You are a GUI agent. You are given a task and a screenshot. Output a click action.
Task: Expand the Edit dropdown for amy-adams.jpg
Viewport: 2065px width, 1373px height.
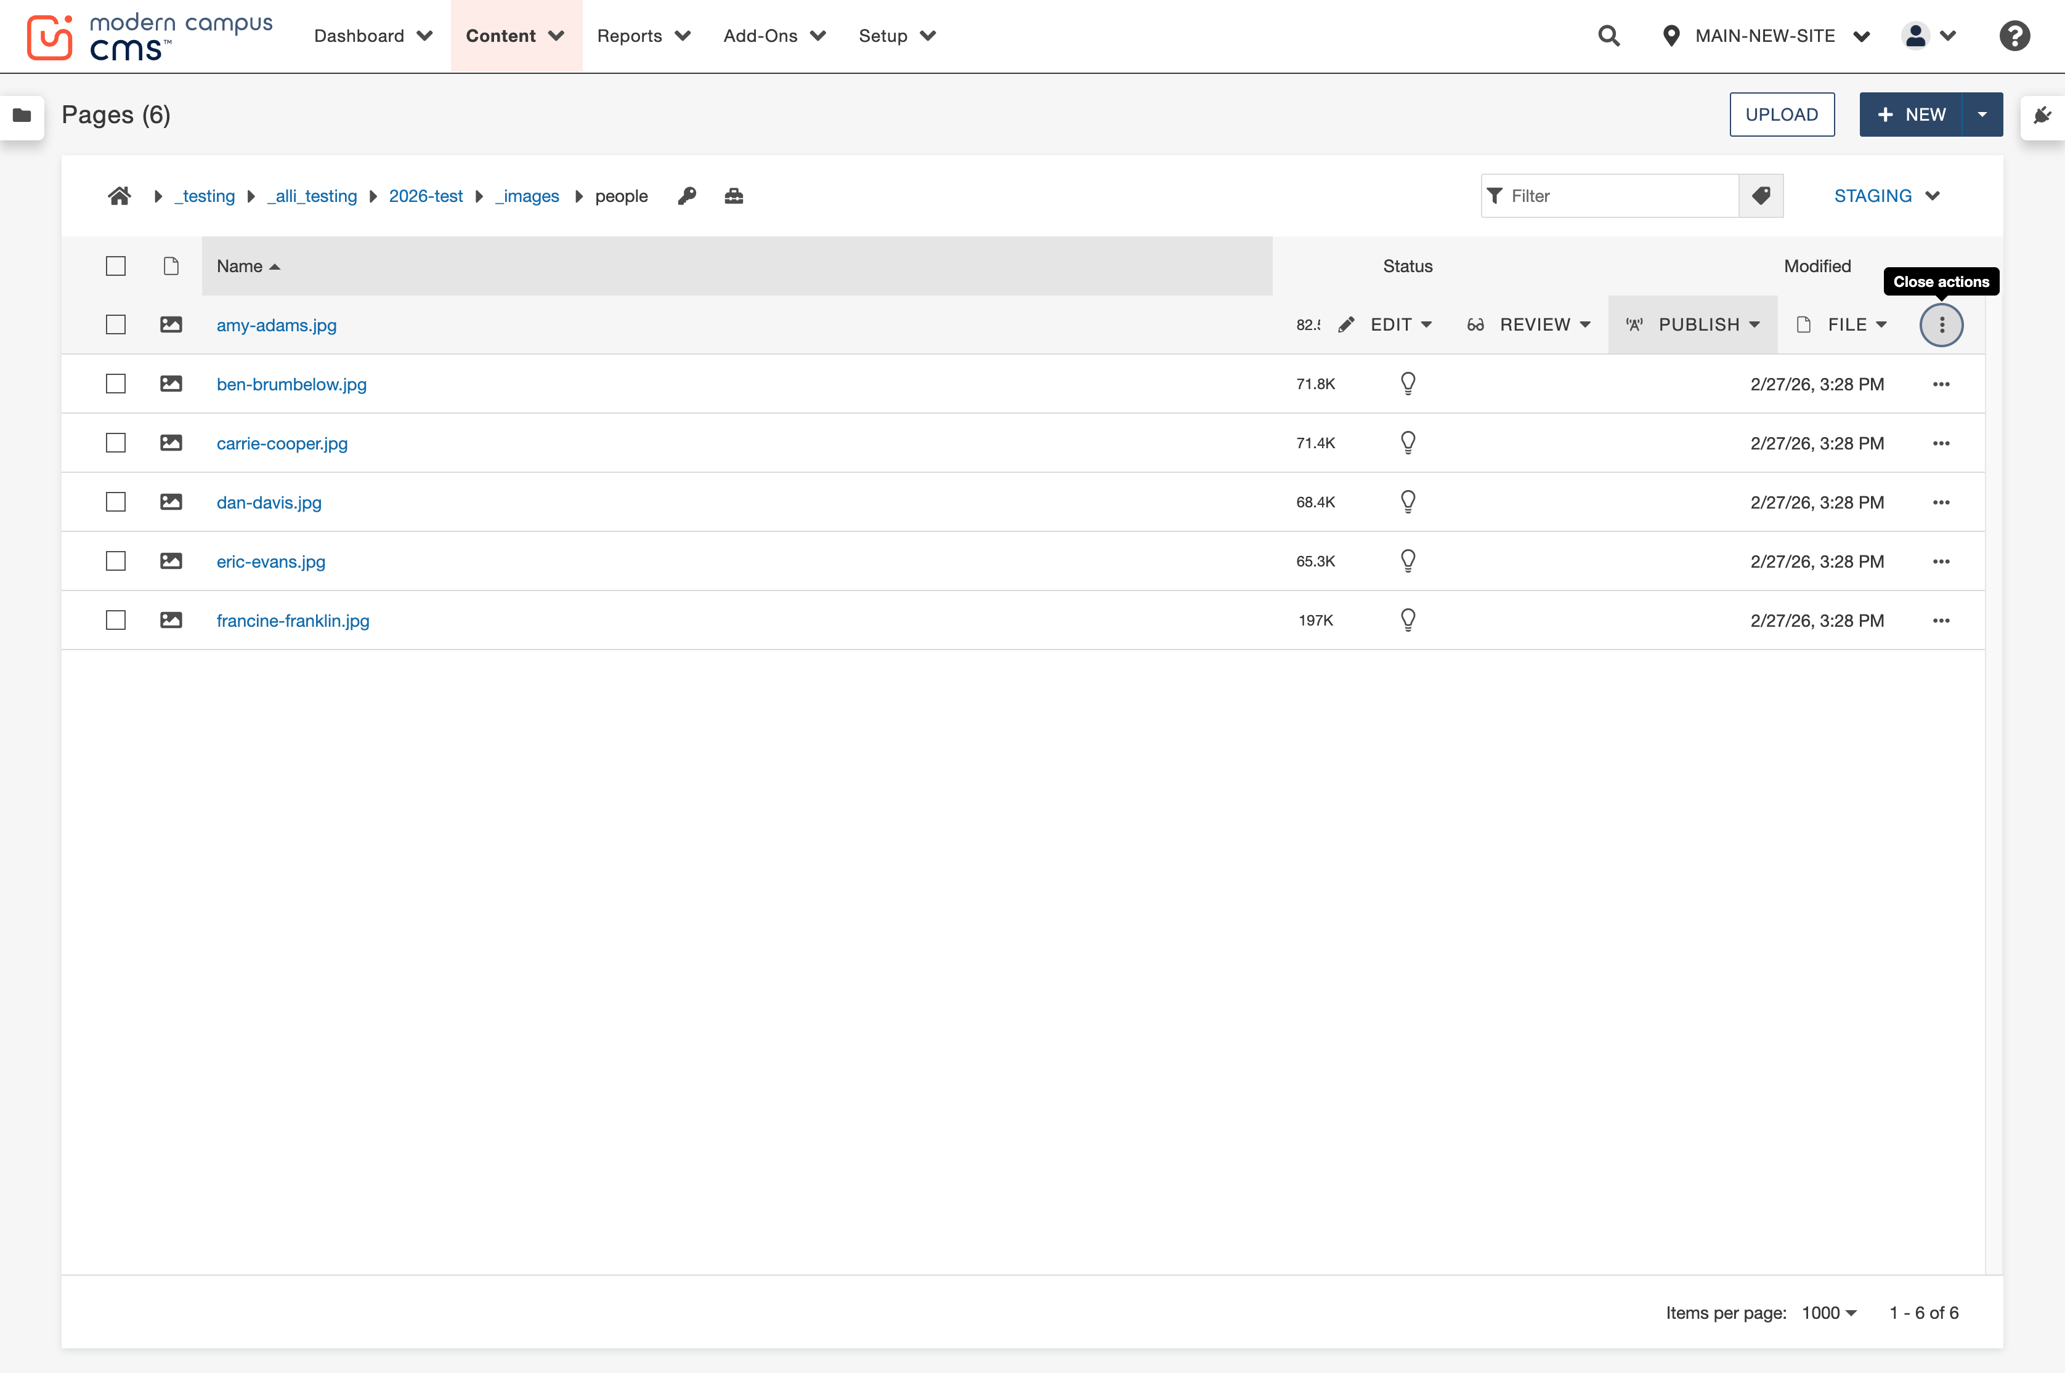pyautogui.click(x=1386, y=325)
